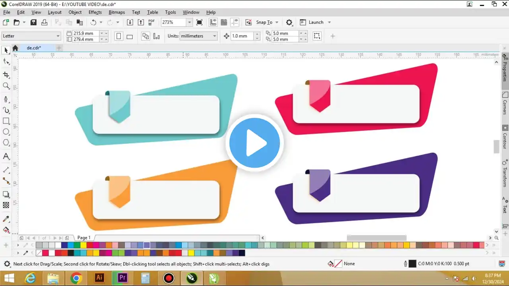Select the Zoom tool in toolbox
Image resolution: width=509 pixels, height=286 pixels.
[6, 86]
